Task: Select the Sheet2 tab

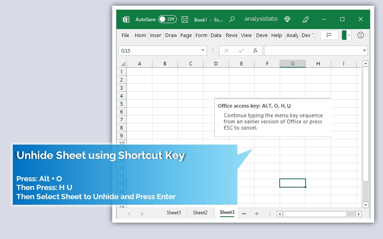Action: pyautogui.click(x=200, y=213)
